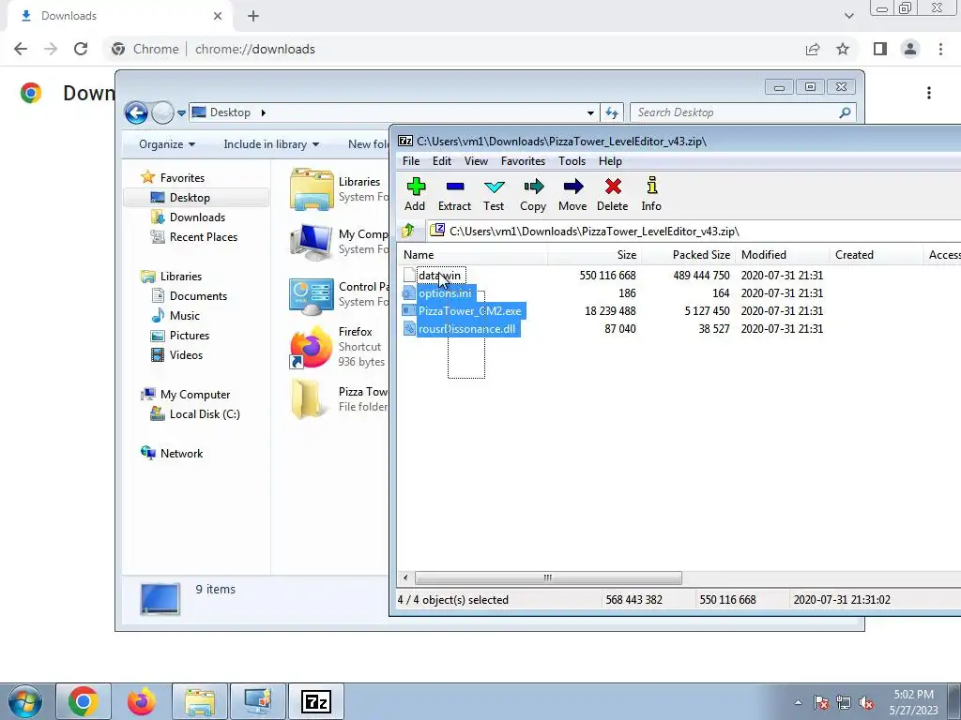Open the address bar history dropdown
Viewport: 961px width, 720px height.
click(x=590, y=112)
